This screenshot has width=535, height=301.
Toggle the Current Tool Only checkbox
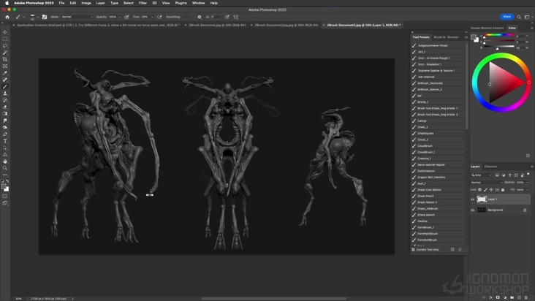tap(414, 250)
